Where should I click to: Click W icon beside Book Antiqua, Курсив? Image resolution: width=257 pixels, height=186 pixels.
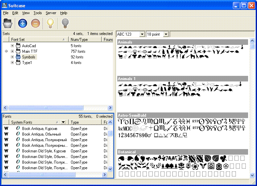[6, 128]
